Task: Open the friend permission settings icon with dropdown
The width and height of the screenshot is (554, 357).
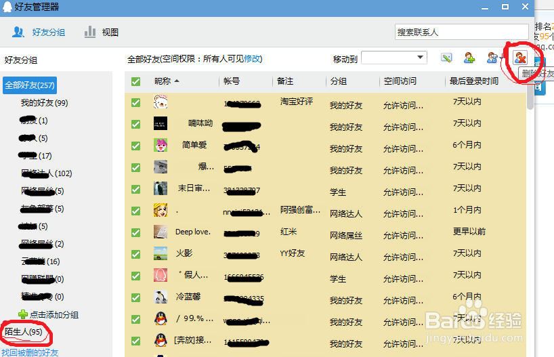Action: (x=494, y=58)
